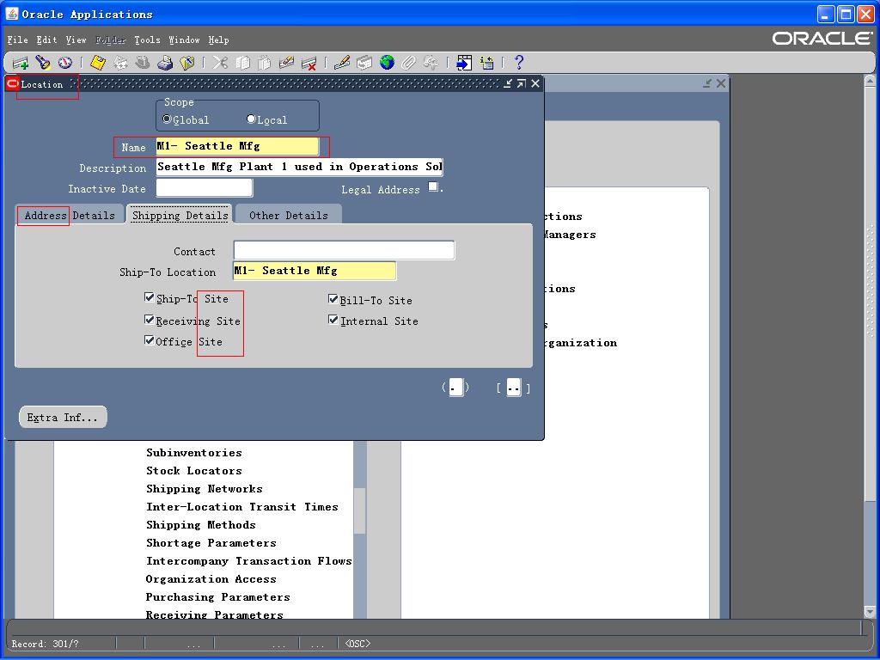Click the Record: 301/? status text
The height and width of the screenshot is (660, 880).
(46, 643)
